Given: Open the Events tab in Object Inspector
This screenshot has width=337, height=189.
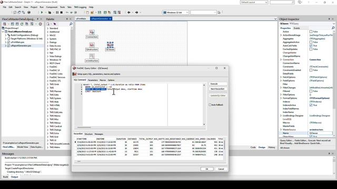Looking at the screenshot, I should tap(296, 28).
